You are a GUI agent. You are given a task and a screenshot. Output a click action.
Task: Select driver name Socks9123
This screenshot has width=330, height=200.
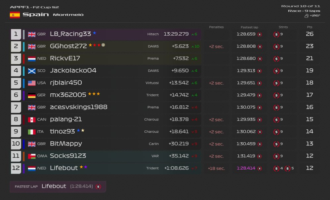click(68, 156)
